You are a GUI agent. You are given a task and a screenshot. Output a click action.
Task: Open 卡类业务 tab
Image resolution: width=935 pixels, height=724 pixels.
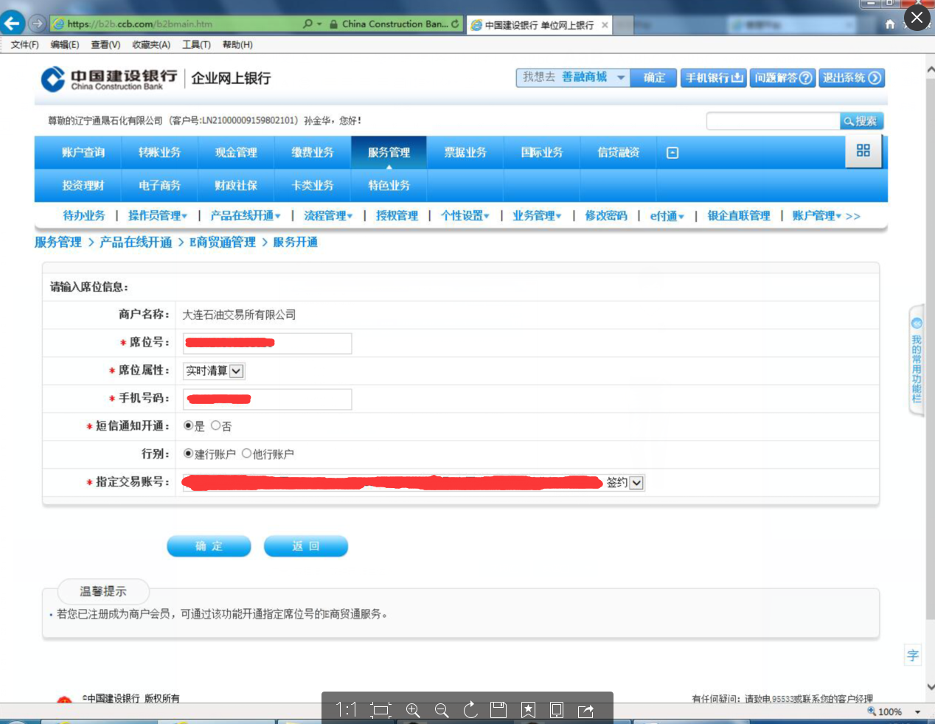click(313, 185)
